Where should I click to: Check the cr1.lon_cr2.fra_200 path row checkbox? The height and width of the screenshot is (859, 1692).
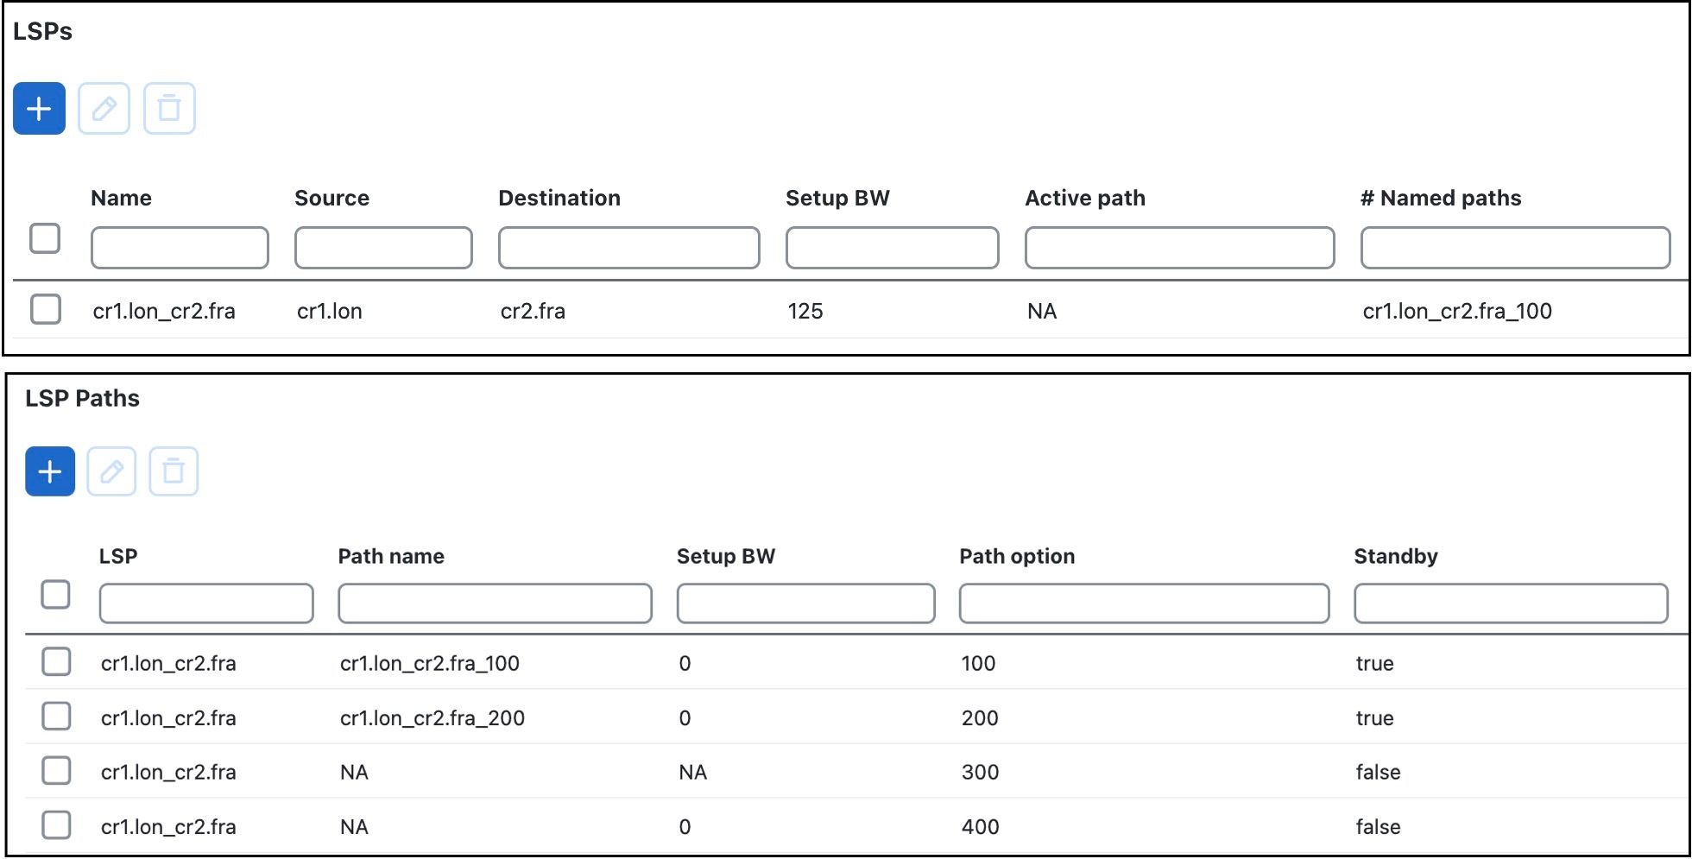[56, 717]
